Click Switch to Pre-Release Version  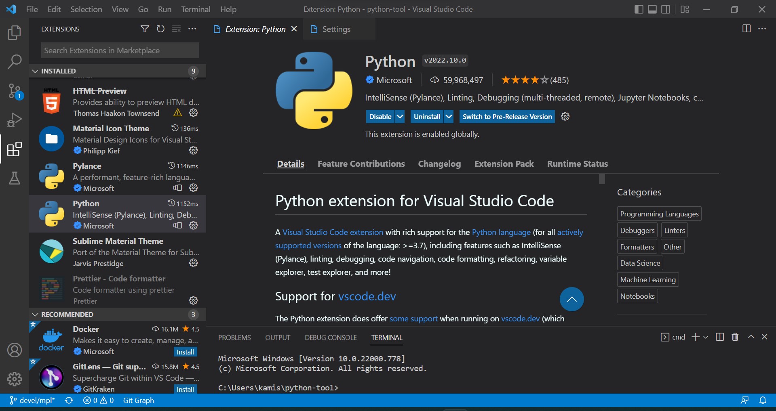507,116
